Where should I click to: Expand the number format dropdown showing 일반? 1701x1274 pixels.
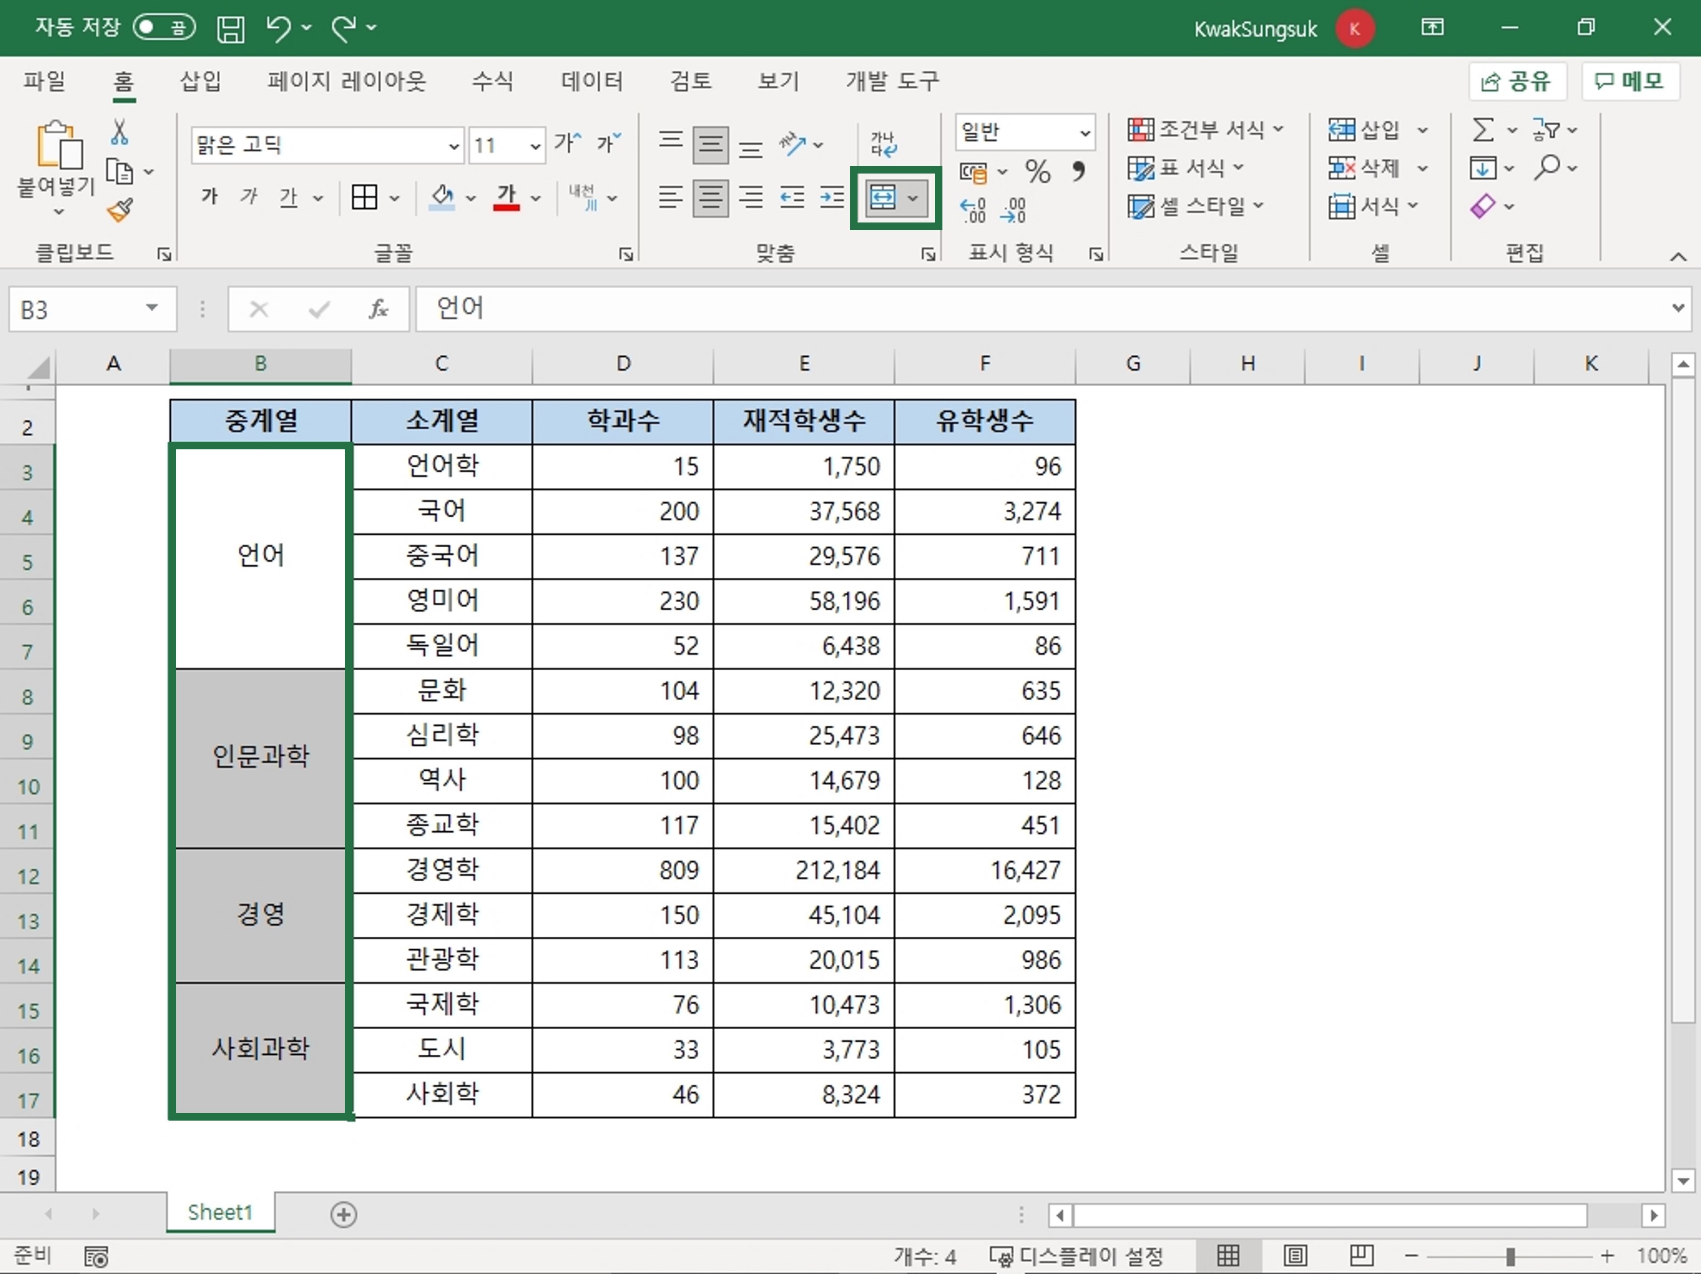click(x=1084, y=132)
